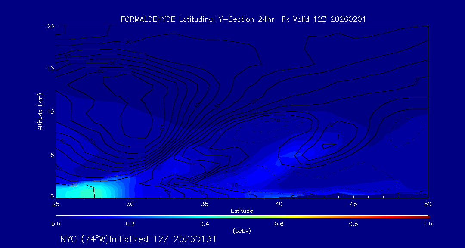Select the 0.6 colorbar scale label
The height and width of the screenshot is (248, 465).
(x=279, y=224)
